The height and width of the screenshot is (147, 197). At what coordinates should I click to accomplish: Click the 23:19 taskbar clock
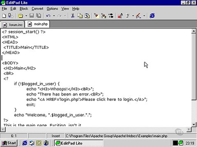point(190,143)
